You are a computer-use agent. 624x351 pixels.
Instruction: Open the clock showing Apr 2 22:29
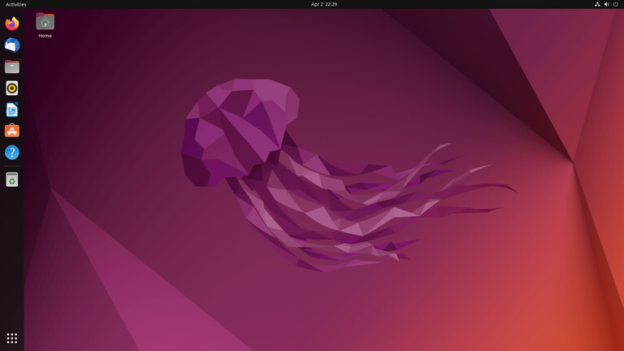pos(324,4)
